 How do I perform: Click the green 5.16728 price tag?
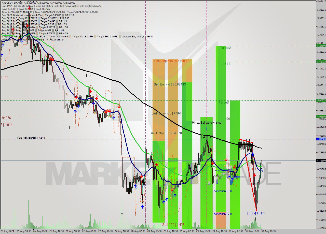321,62
